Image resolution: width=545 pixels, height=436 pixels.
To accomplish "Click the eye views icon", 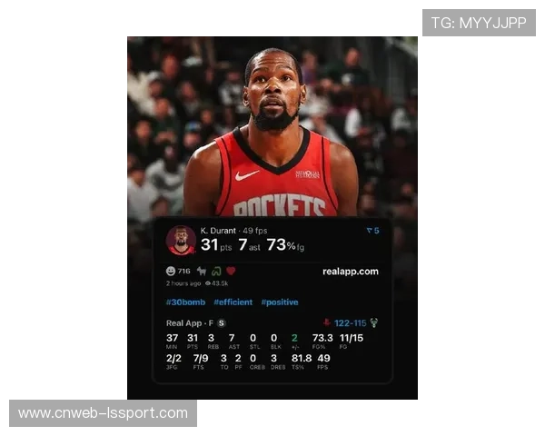I will (x=208, y=283).
